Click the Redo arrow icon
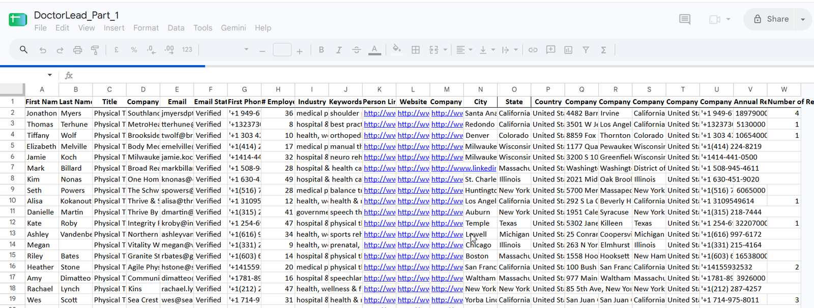Image resolution: width=814 pixels, height=308 pixels. 60,50
